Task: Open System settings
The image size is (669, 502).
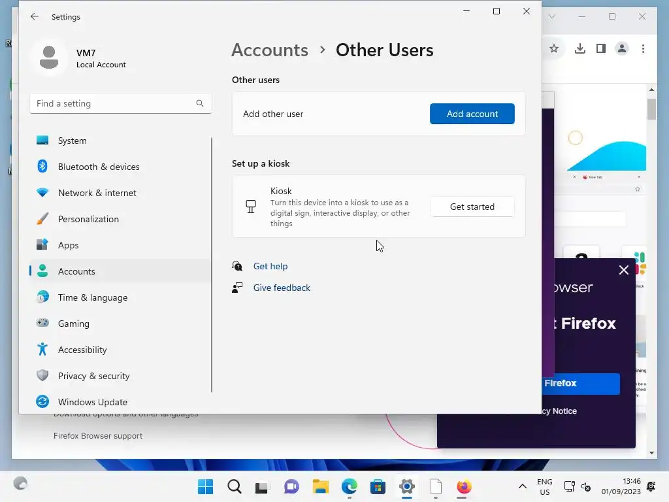Action: coord(120,141)
